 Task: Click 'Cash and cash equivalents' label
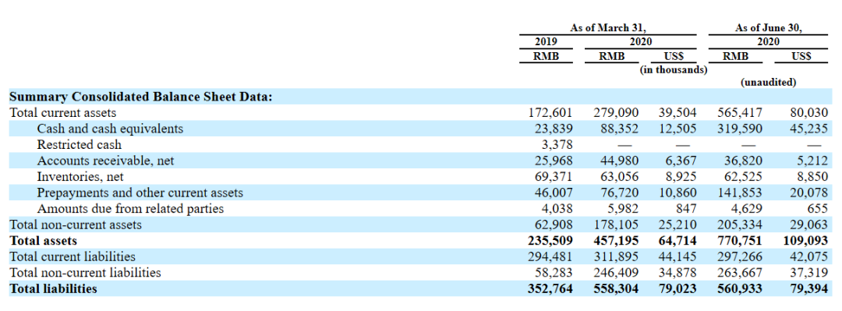(110, 129)
